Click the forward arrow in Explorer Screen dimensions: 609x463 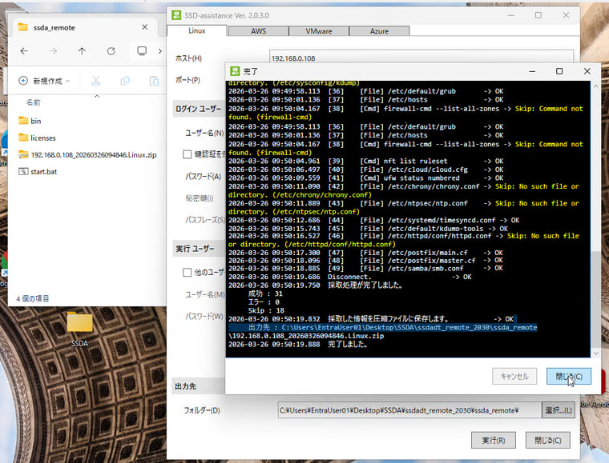click(53, 51)
